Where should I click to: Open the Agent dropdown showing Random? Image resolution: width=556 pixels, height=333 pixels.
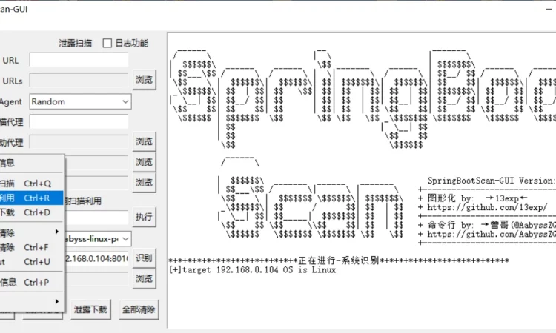[x=81, y=101]
